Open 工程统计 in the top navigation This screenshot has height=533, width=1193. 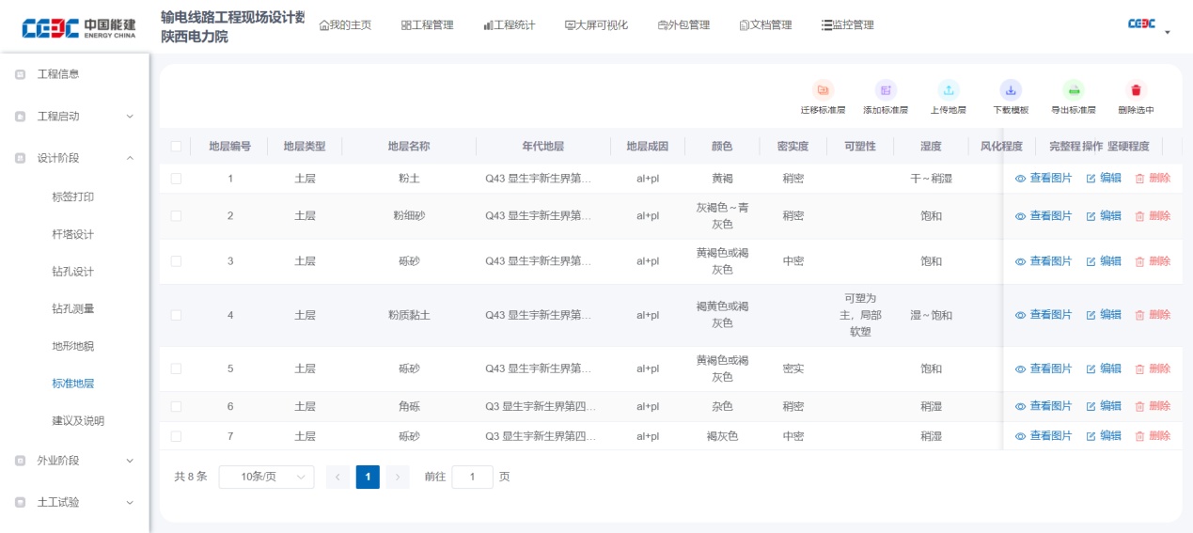pyautogui.click(x=510, y=25)
